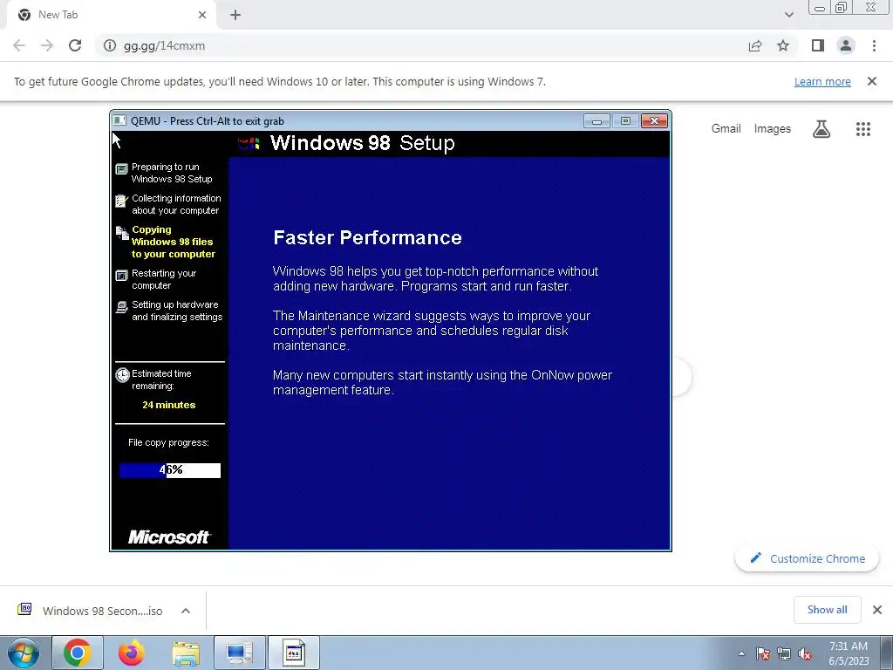This screenshot has width=893, height=670.
Task: Click Copying Windows 98 files highlighted text
Action: (174, 242)
